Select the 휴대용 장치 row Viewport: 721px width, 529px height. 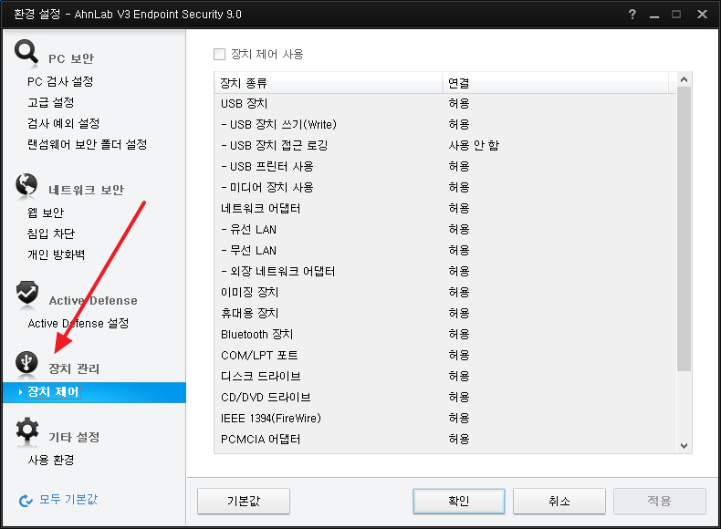pyautogui.click(x=445, y=314)
